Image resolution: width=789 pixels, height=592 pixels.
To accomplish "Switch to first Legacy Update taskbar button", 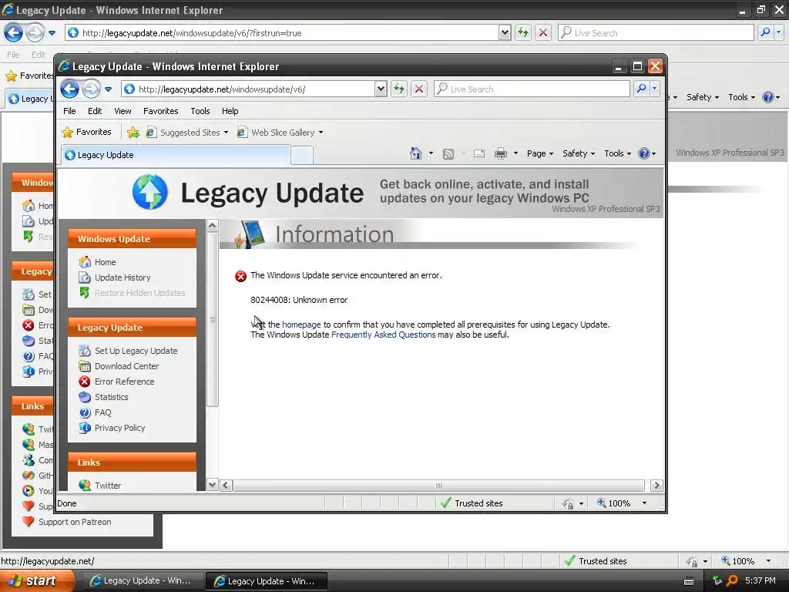I will tap(141, 580).
